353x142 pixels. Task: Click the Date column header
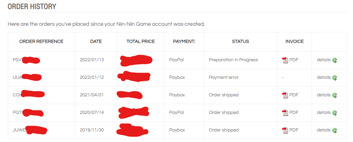[x=96, y=41]
